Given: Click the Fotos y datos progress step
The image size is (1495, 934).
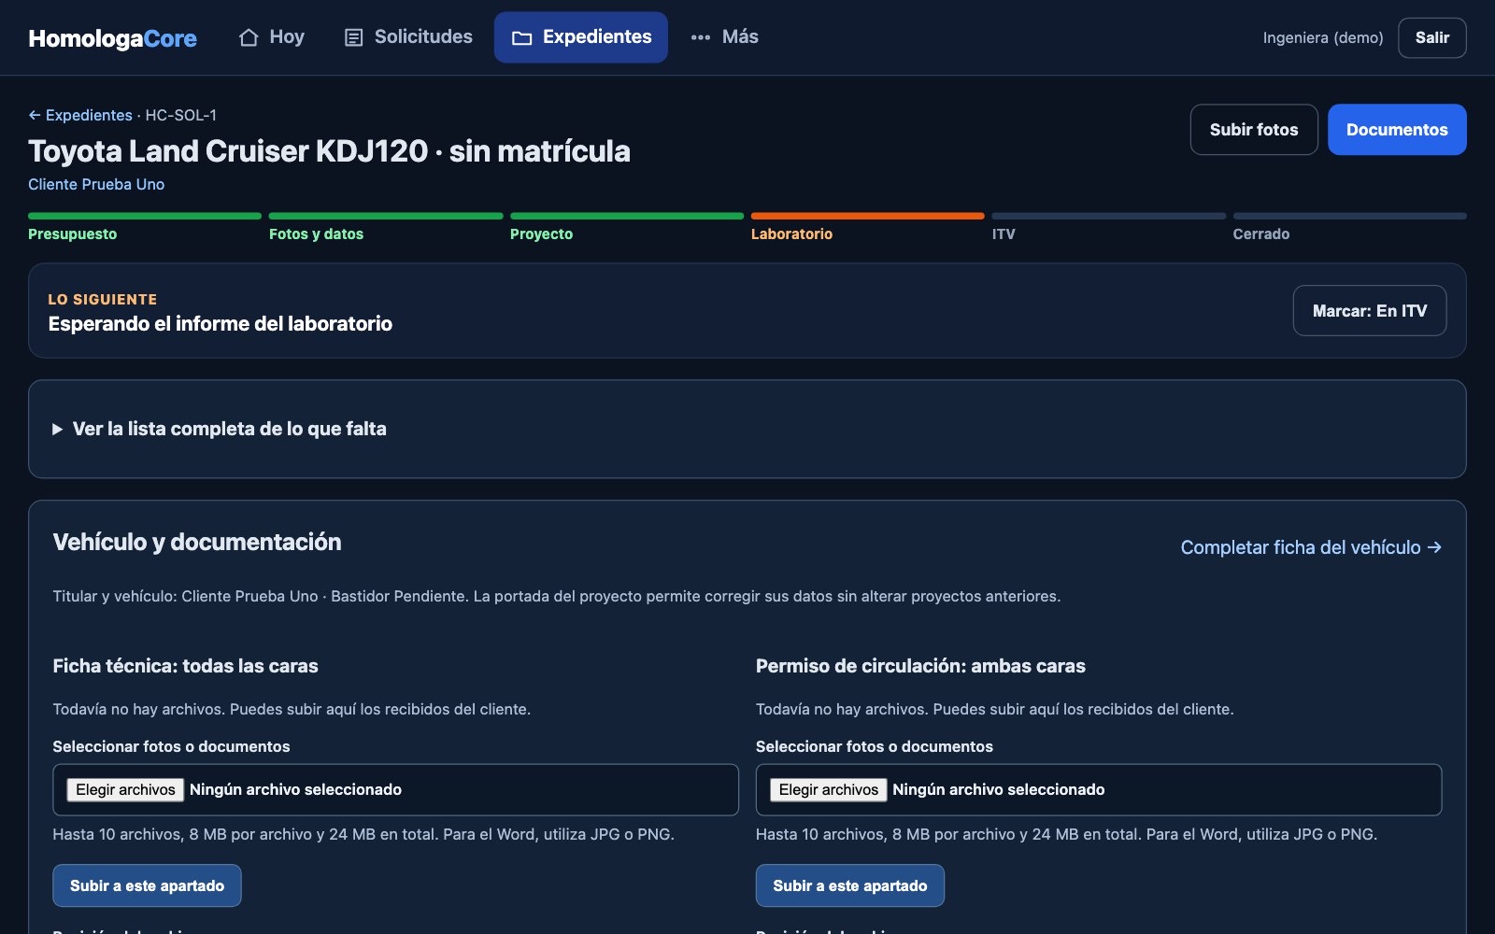Looking at the screenshot, I should click(386, 227).
